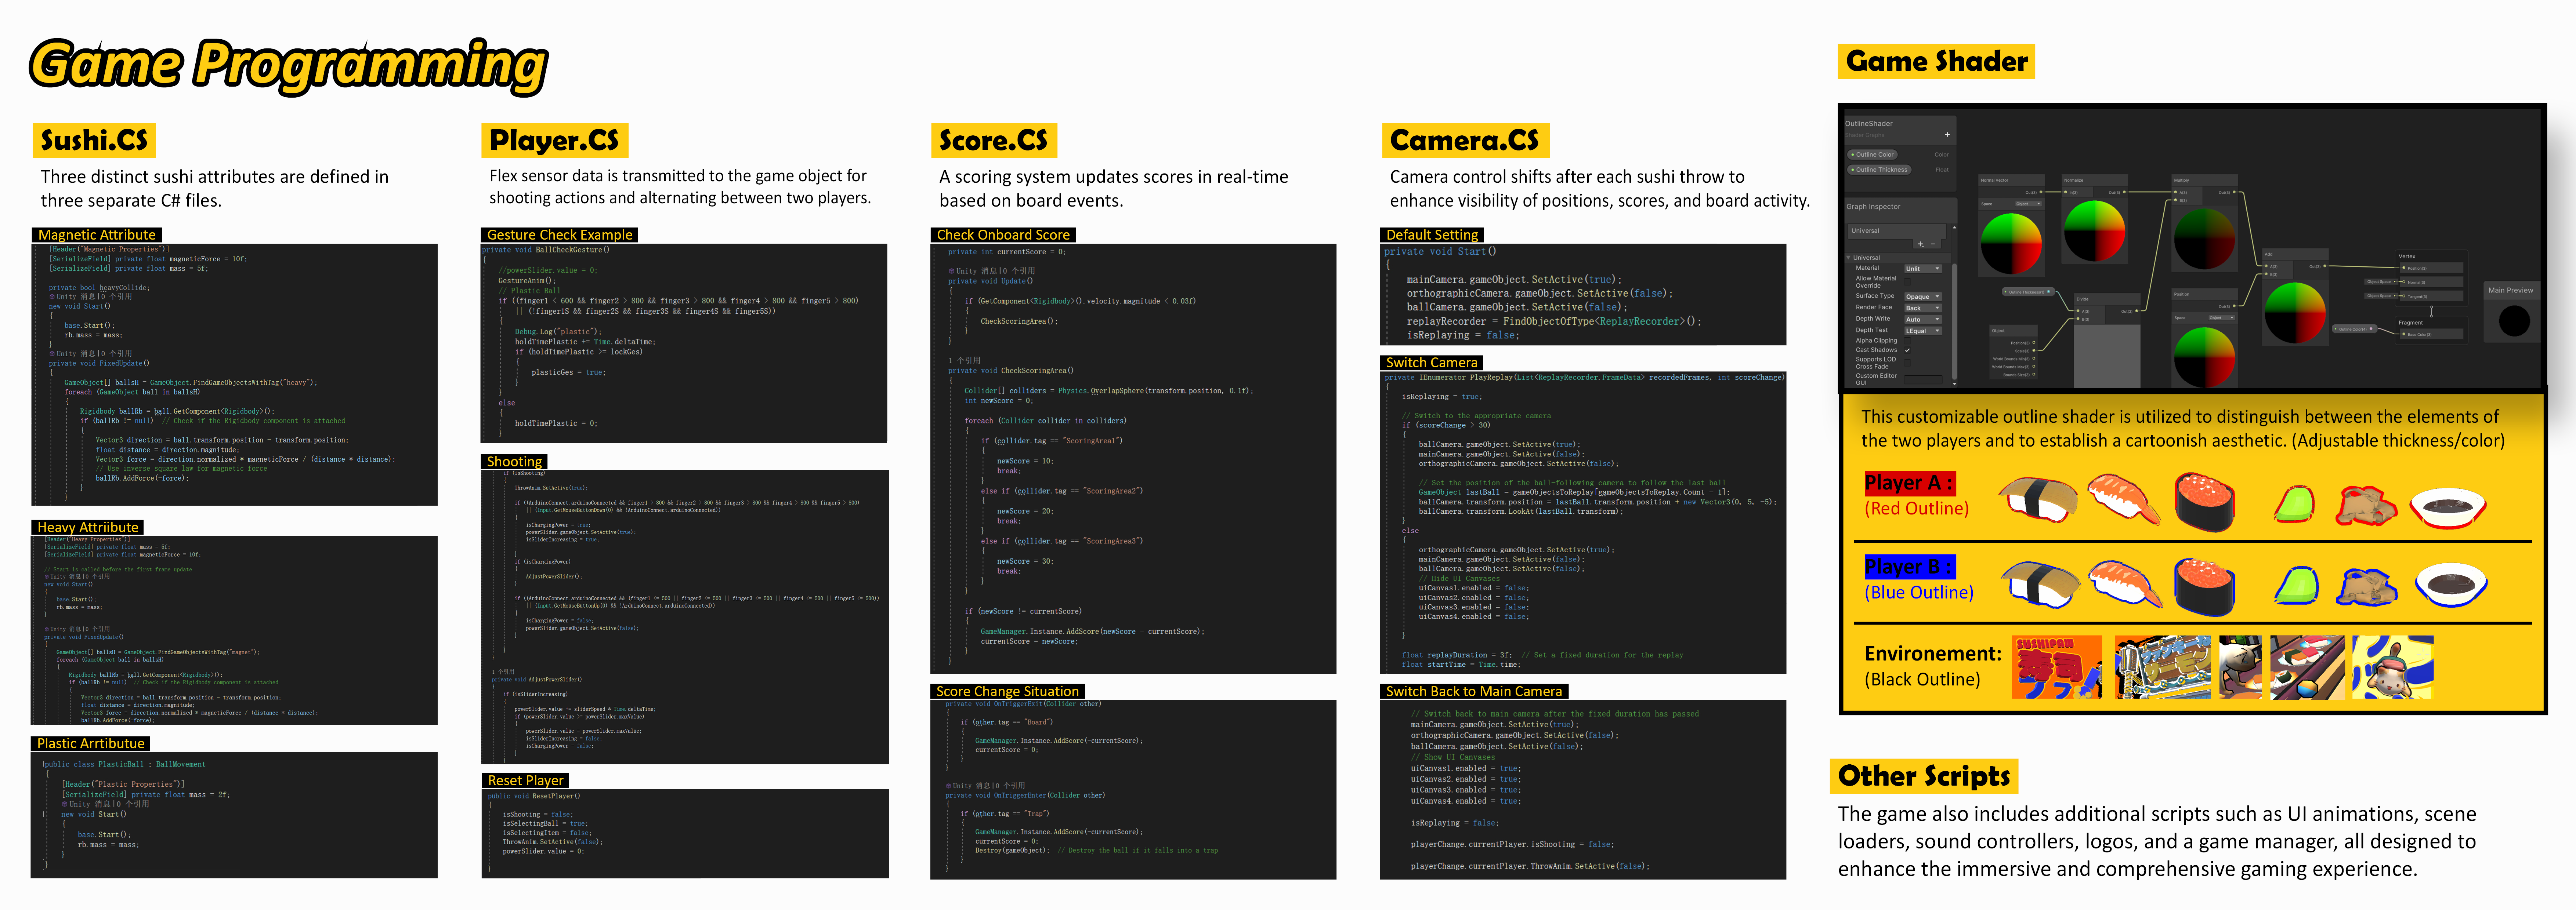Click the Main Preview panel header
Image resolution: width=2576 pixels, height=910 pixels.
[x=2511, y=291]
